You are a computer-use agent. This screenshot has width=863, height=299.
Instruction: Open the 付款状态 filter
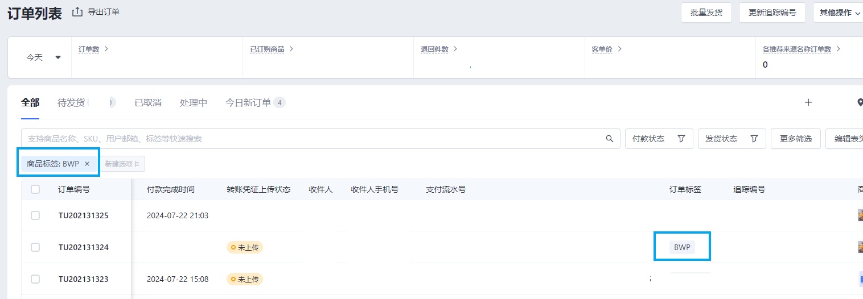point(659,139)
